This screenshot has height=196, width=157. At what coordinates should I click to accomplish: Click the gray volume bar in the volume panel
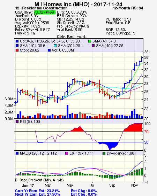tap(80, 115)
